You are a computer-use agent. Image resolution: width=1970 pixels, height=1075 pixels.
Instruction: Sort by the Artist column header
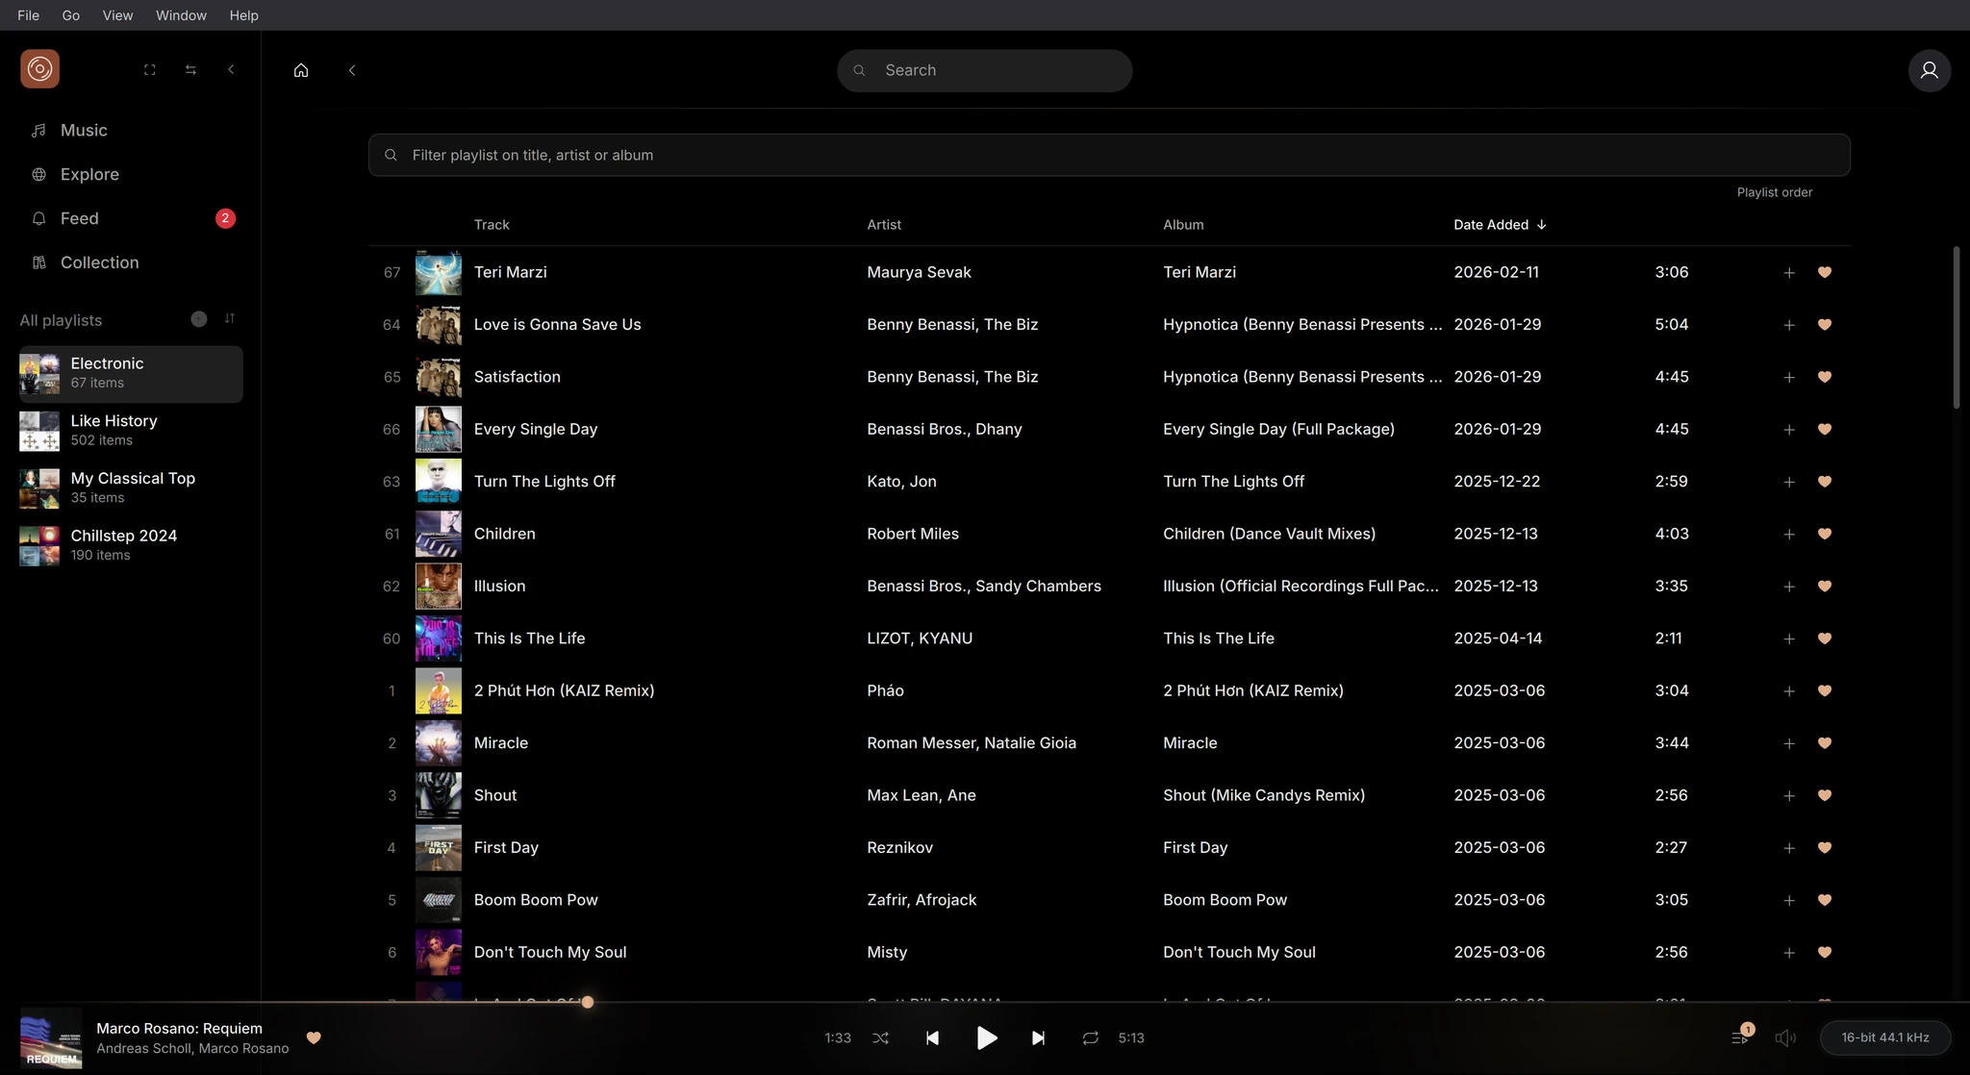tap(883, 225)
